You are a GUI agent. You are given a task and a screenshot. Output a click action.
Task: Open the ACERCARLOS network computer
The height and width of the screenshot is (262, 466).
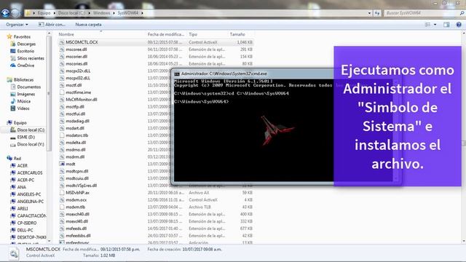pyautogui.click(x=30, y=173)
